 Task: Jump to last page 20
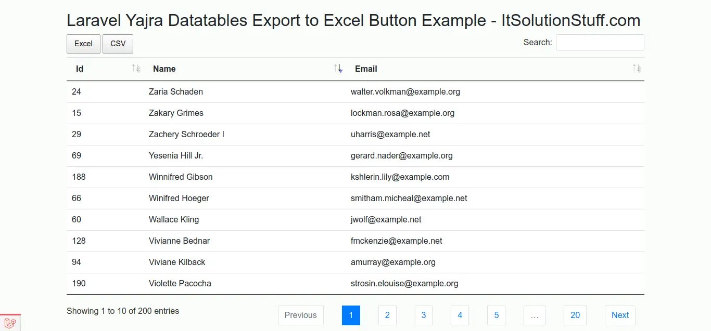pos(575,315)
